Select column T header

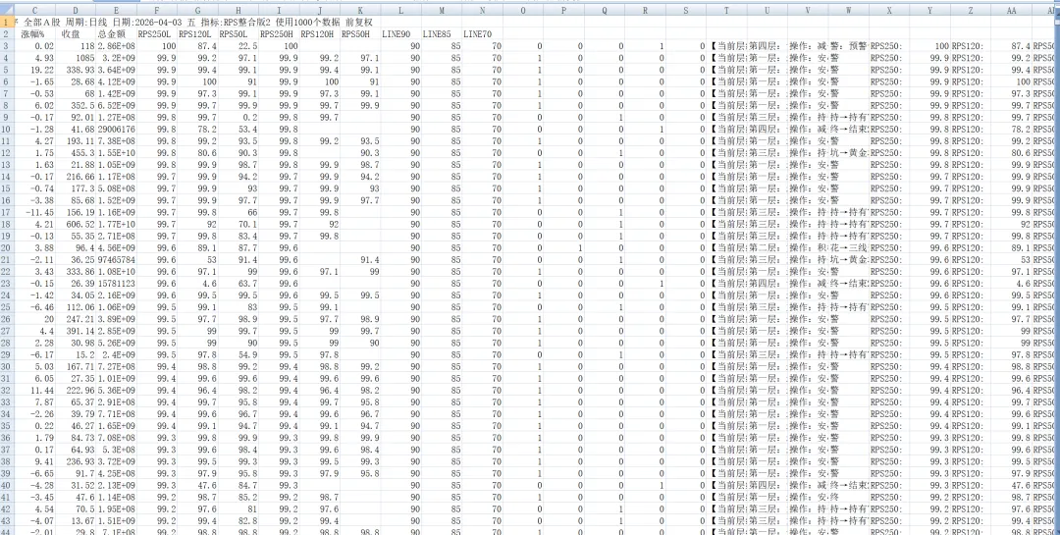coord(726,11)
